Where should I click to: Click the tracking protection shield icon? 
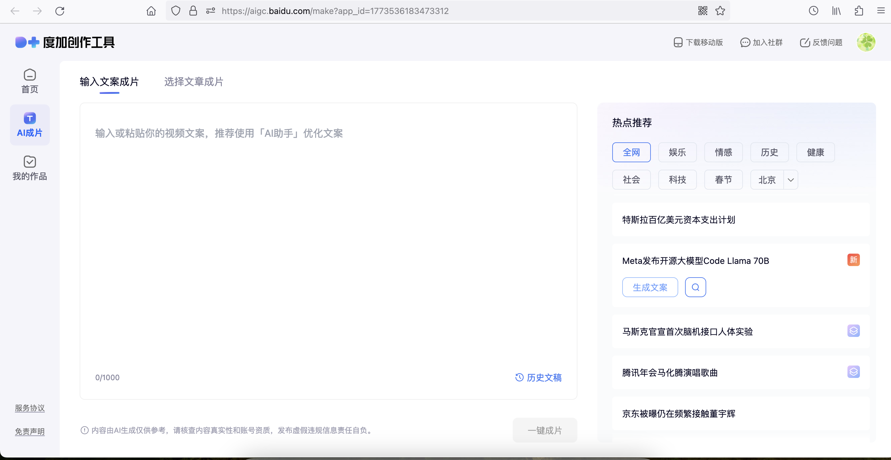(176, 11)
